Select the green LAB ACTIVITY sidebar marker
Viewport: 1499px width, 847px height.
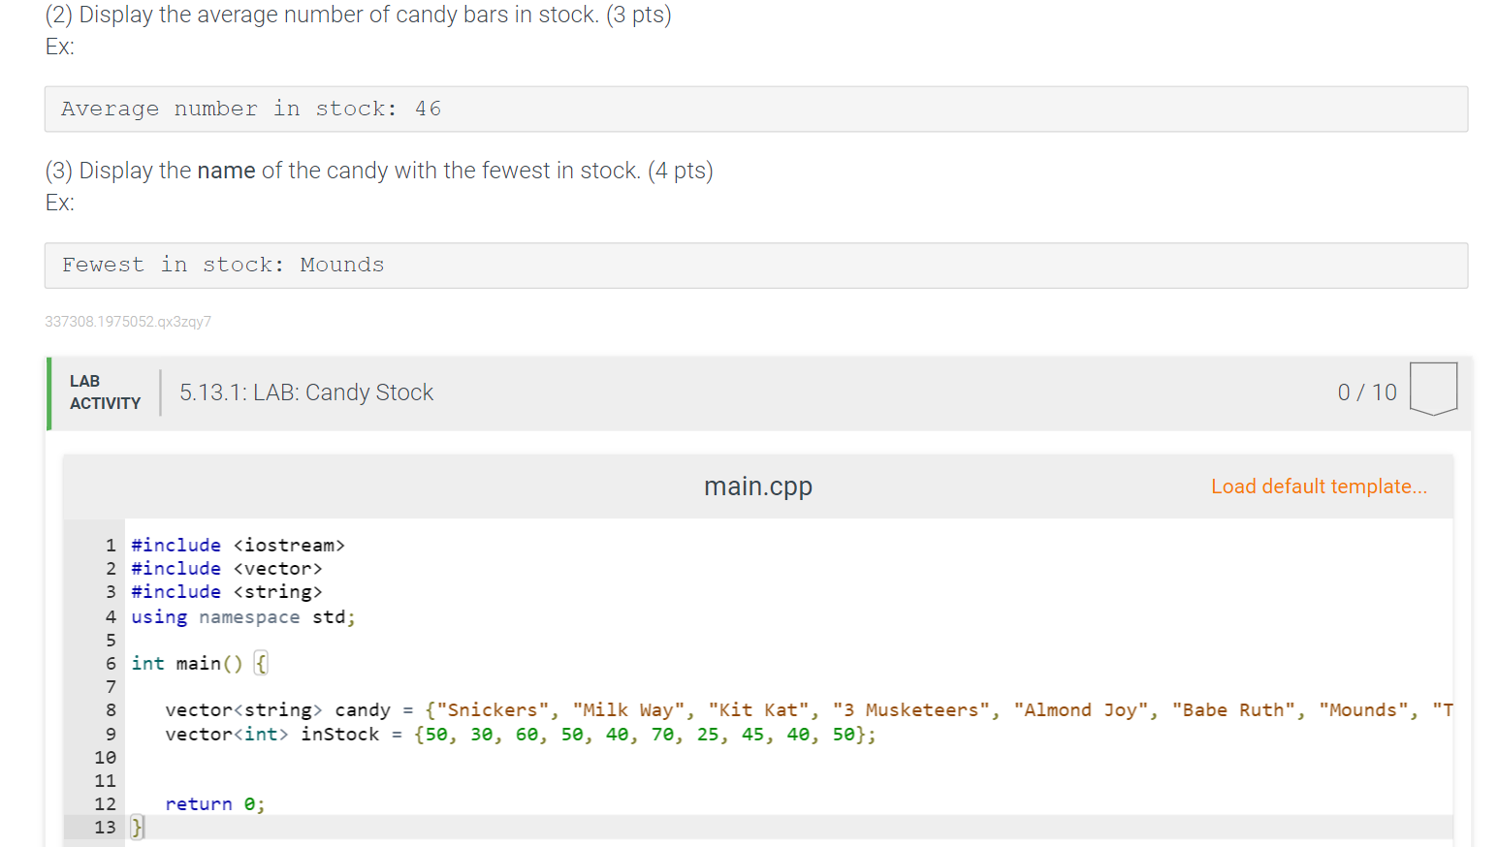tap(49, 393)
